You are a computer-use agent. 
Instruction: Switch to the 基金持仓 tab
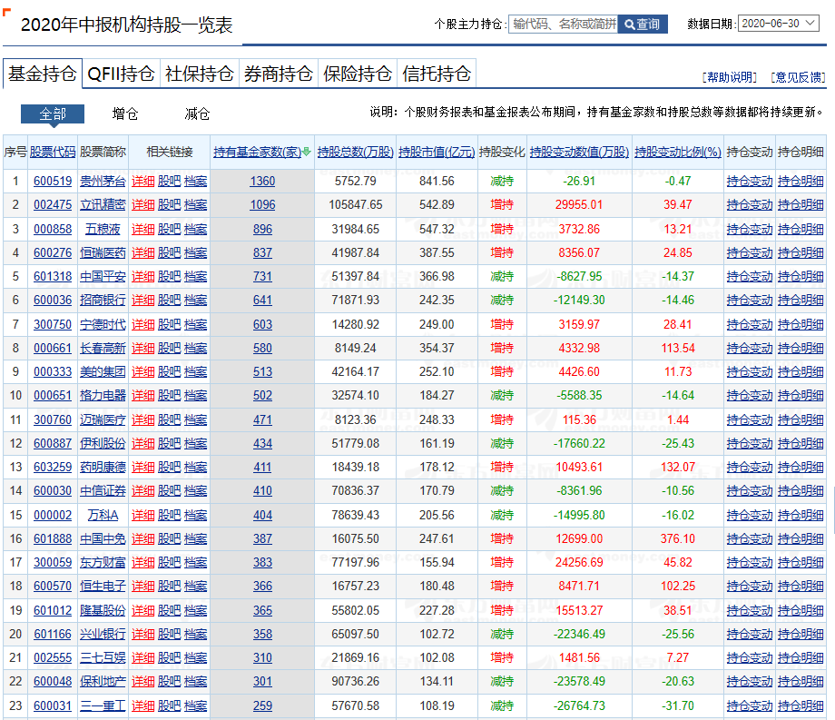[43, 74]
